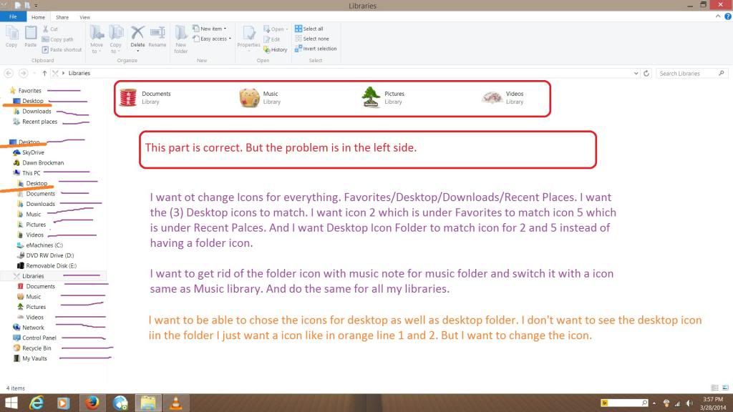Open the address bar dropdown arrow
The width and height of the screenshot is (733, 412).
pyautogui.click(x=636, y=72)
